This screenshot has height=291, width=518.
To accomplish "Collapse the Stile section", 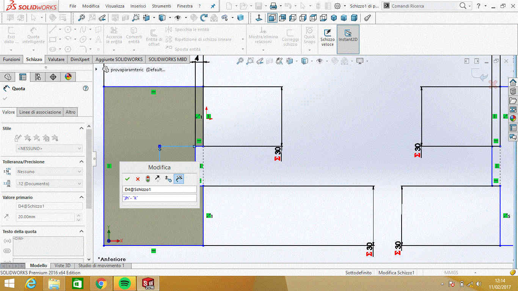I will coord(81,128).
